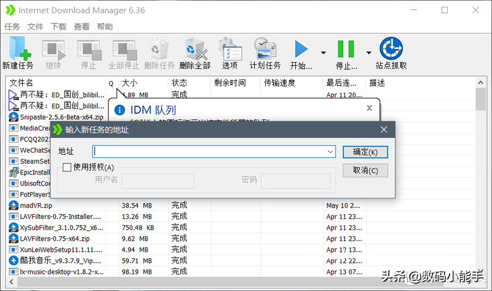The height and width of the screenshot is (291, 492).
Task: Click the Q queue column header
Action: pyautogui.click(x=112, y=83)
